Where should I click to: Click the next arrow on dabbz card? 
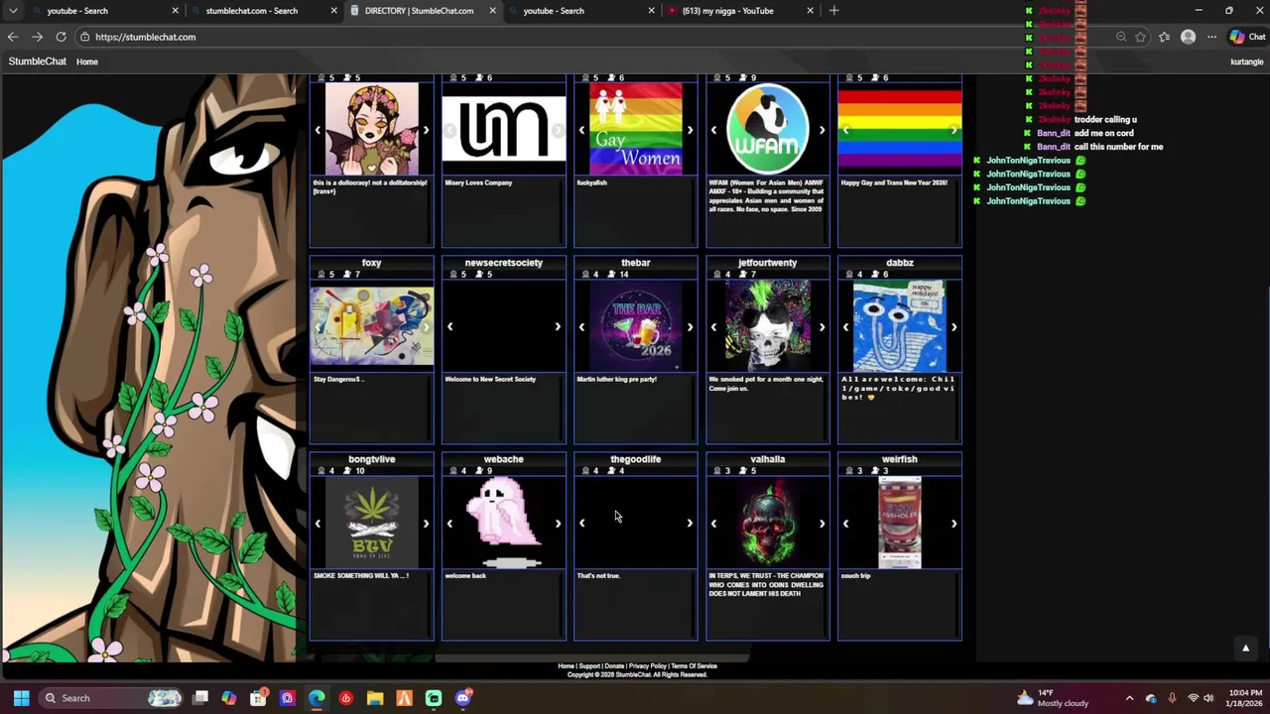tap(953, 326)
